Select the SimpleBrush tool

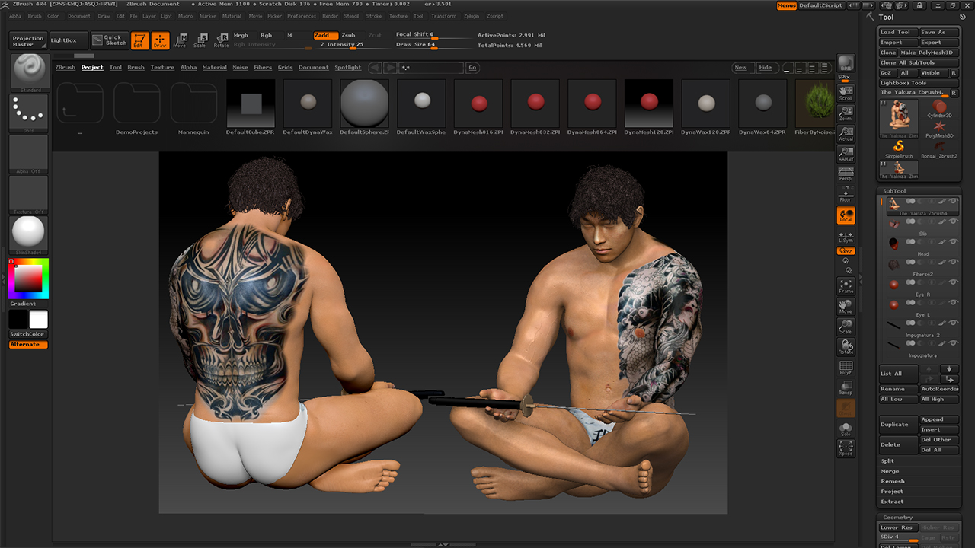coord(899,148)
